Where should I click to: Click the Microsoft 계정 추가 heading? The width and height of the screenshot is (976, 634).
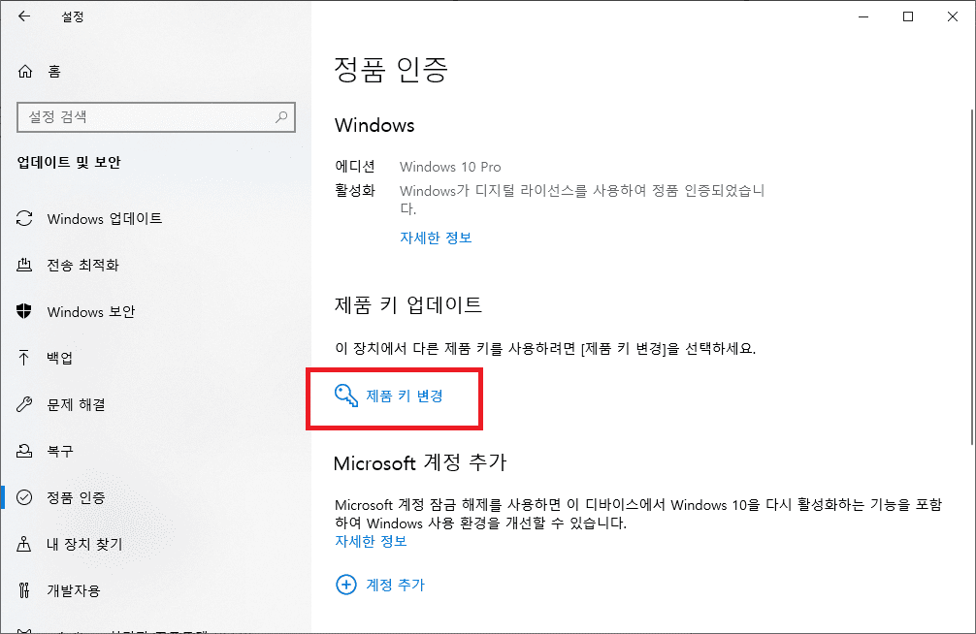coord(420,463)
